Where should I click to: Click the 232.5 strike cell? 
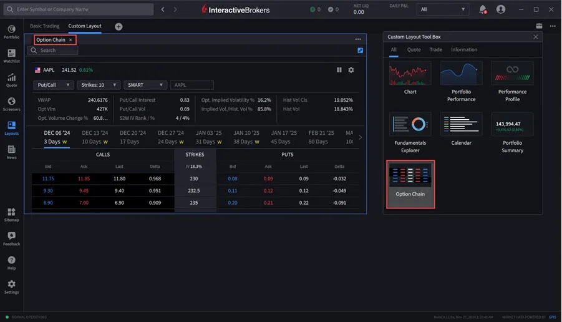point(194,191)
